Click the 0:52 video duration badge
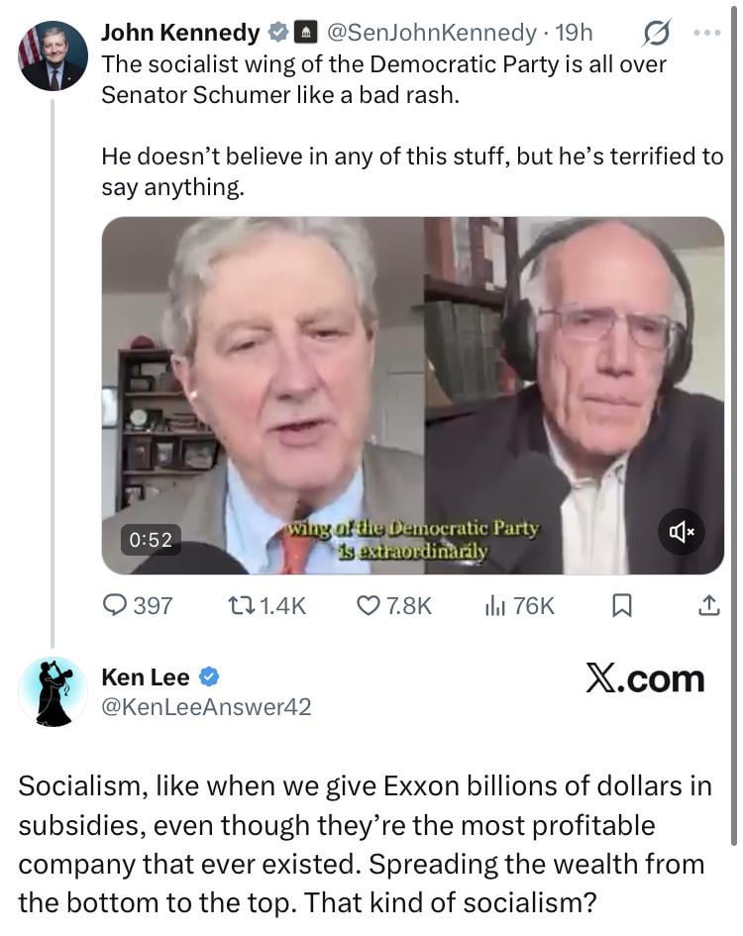Viewport: 743px width, 936px height. coord(151,540)
